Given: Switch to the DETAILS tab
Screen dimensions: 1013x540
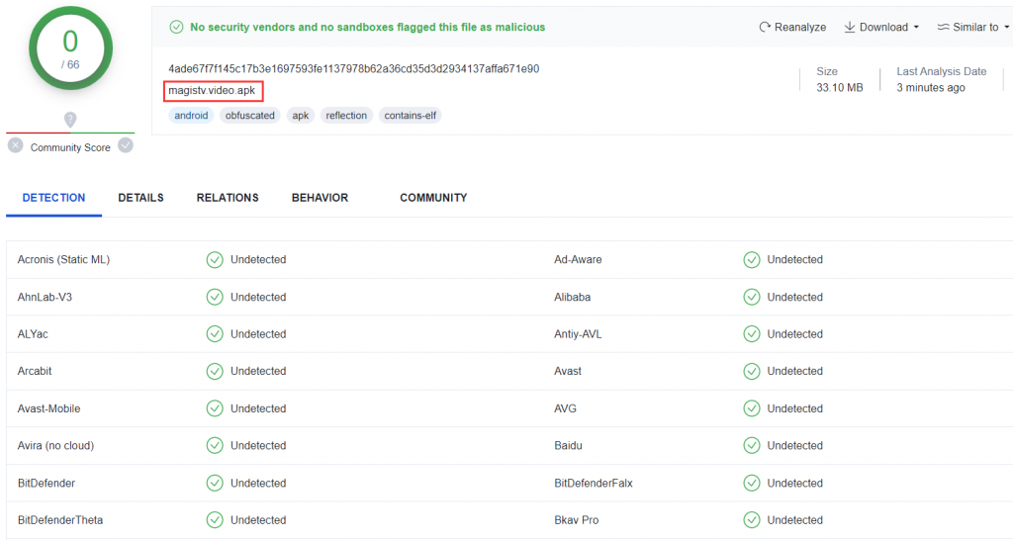Looking at the screenshot, I should [x=140, y=198].
